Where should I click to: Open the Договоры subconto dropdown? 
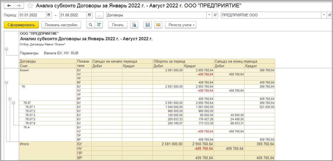(209, 15)
